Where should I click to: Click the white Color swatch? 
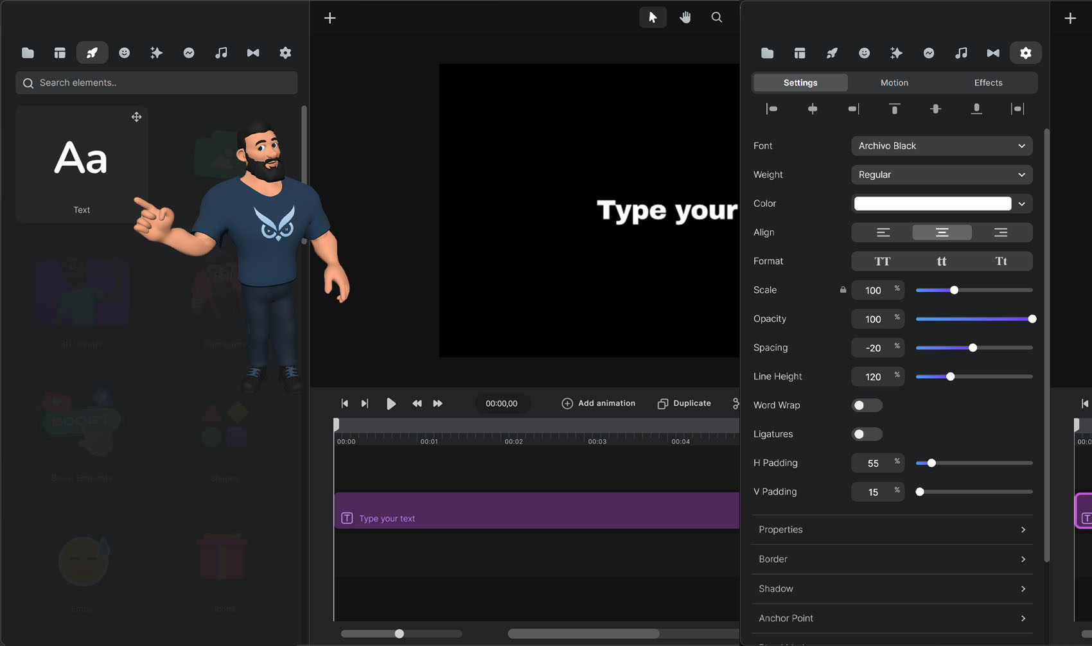[932, 204]
